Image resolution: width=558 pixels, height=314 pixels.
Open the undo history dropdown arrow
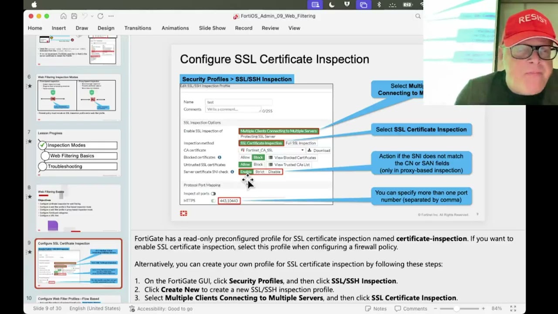click(x=91, y=16)
